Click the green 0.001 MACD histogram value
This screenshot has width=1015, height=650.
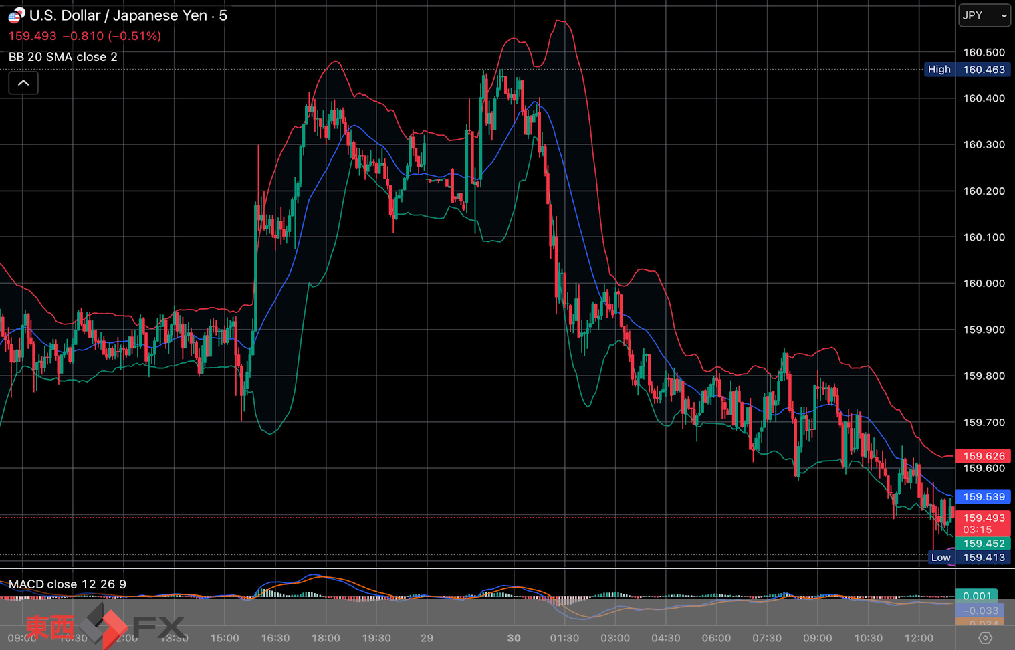pos(977,596)
